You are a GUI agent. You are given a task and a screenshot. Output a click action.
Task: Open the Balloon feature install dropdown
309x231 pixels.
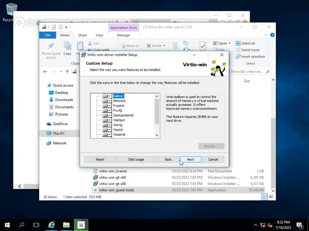click(107, 96)
